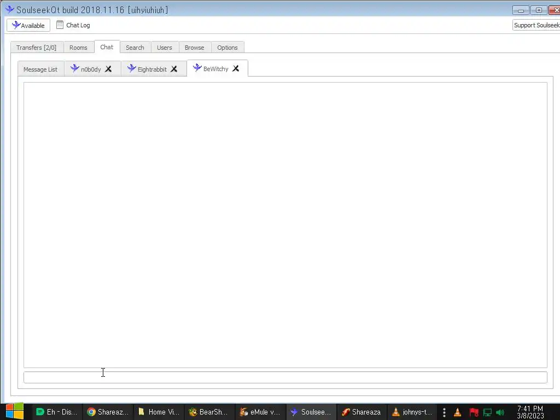This screenshot has height=420, width=560.
Task: Click the chat message input field
Action: [x=285, y=377]
